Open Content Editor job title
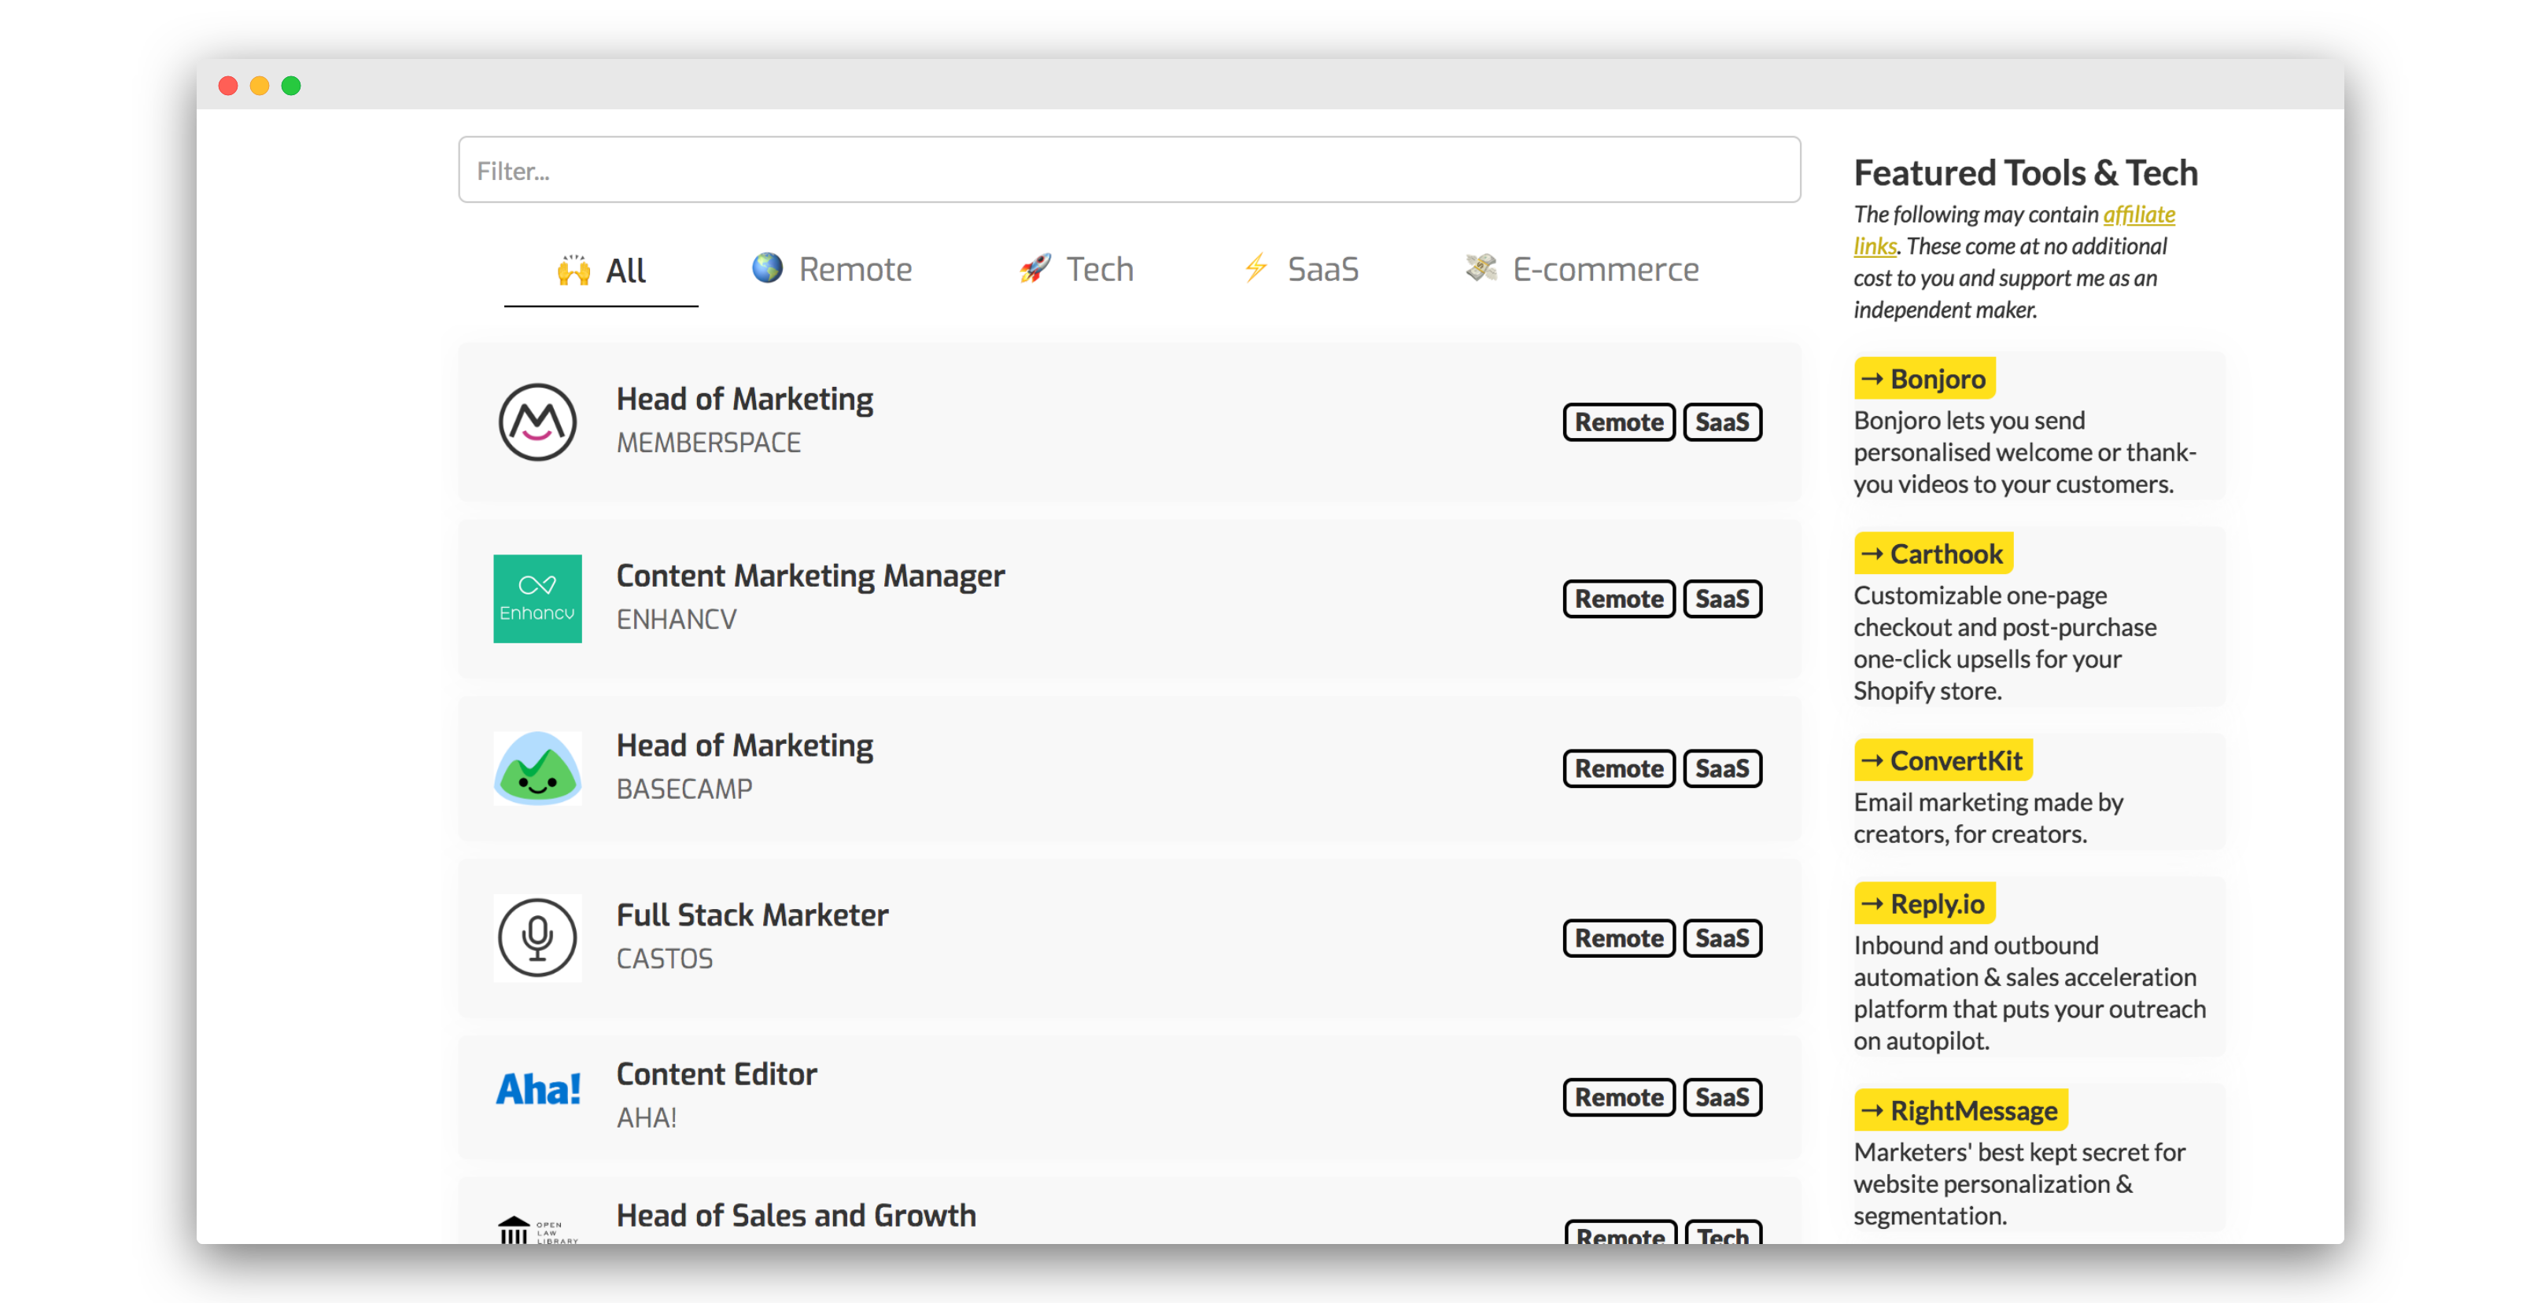The image size is (2541, 1303). pyautogui.click(x=716, y=1074)
